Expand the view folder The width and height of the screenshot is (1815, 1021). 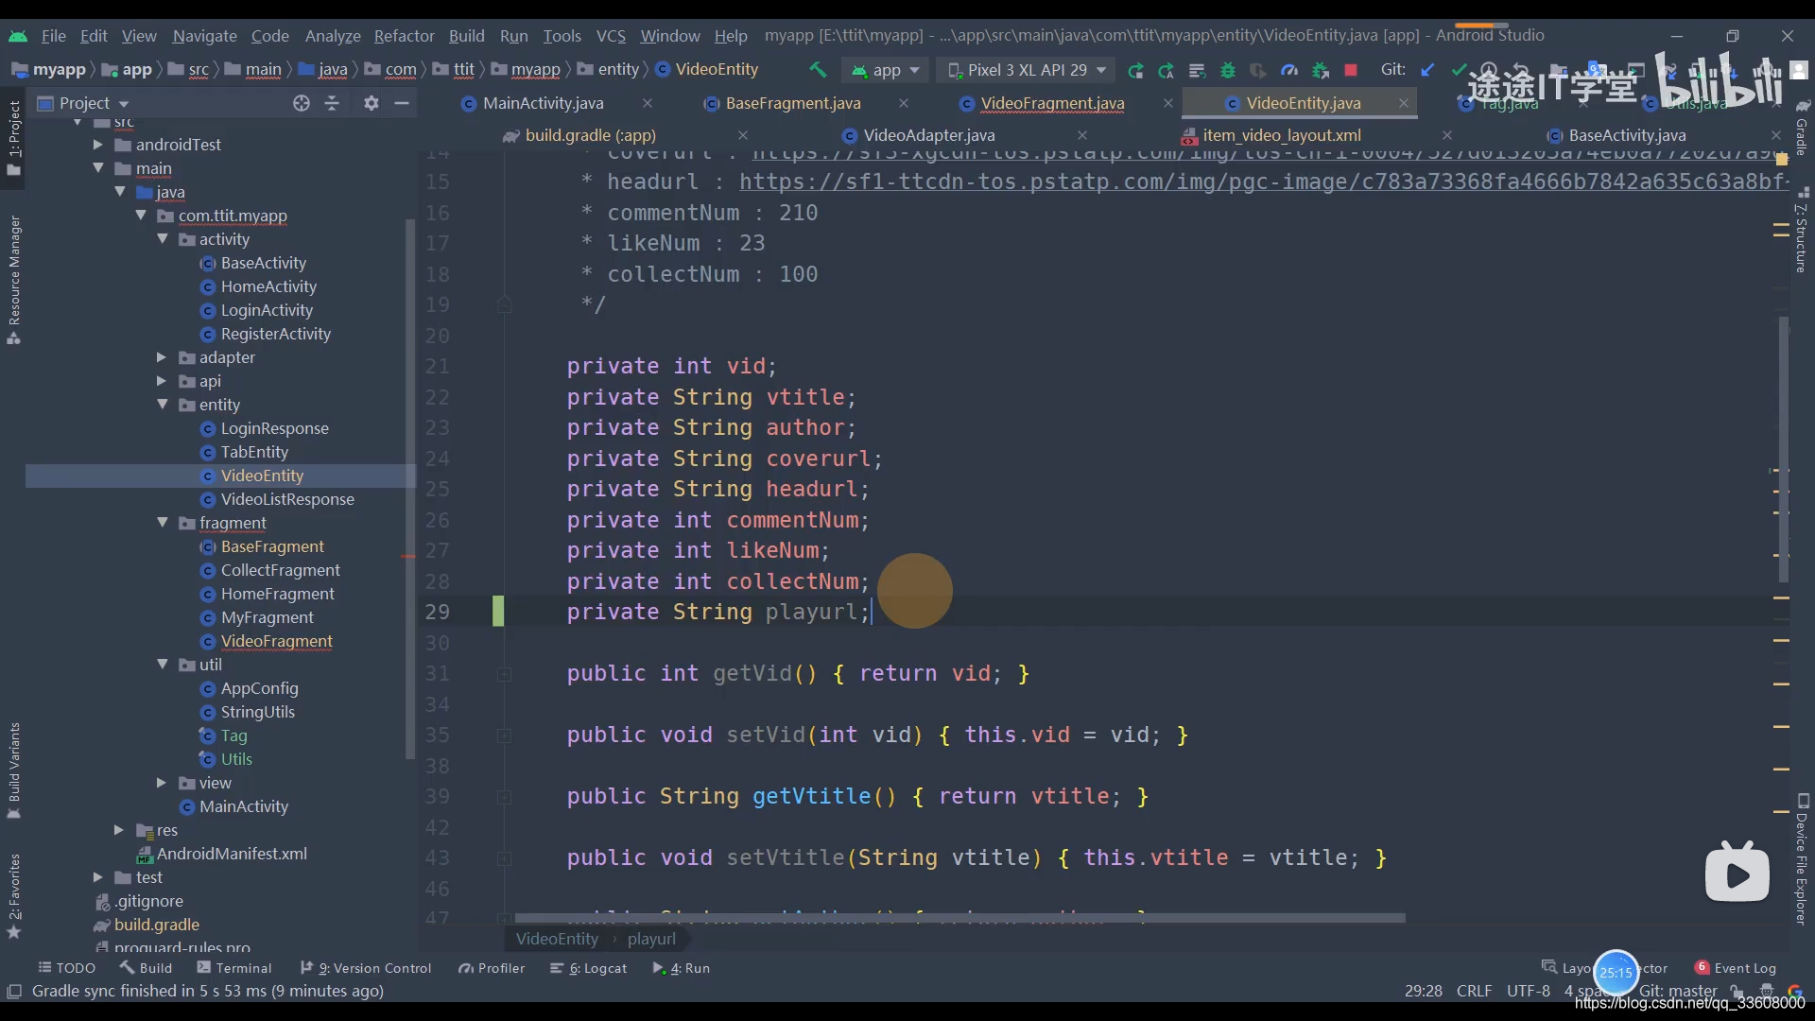(162, 783)
